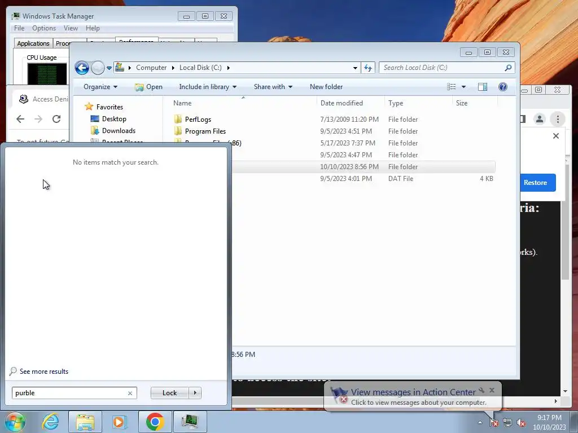Image resolution: width=578 pixels, height=433 pixels.
Task: Sort by the Name column
Action: 182,103
